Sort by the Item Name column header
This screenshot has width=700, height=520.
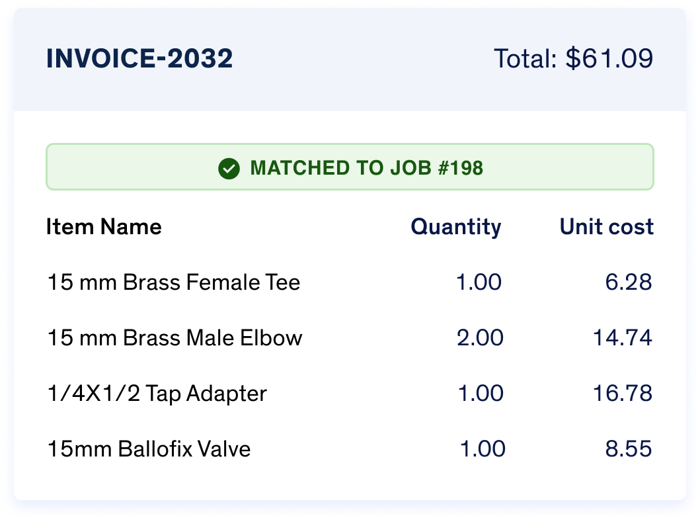[104, 226]
